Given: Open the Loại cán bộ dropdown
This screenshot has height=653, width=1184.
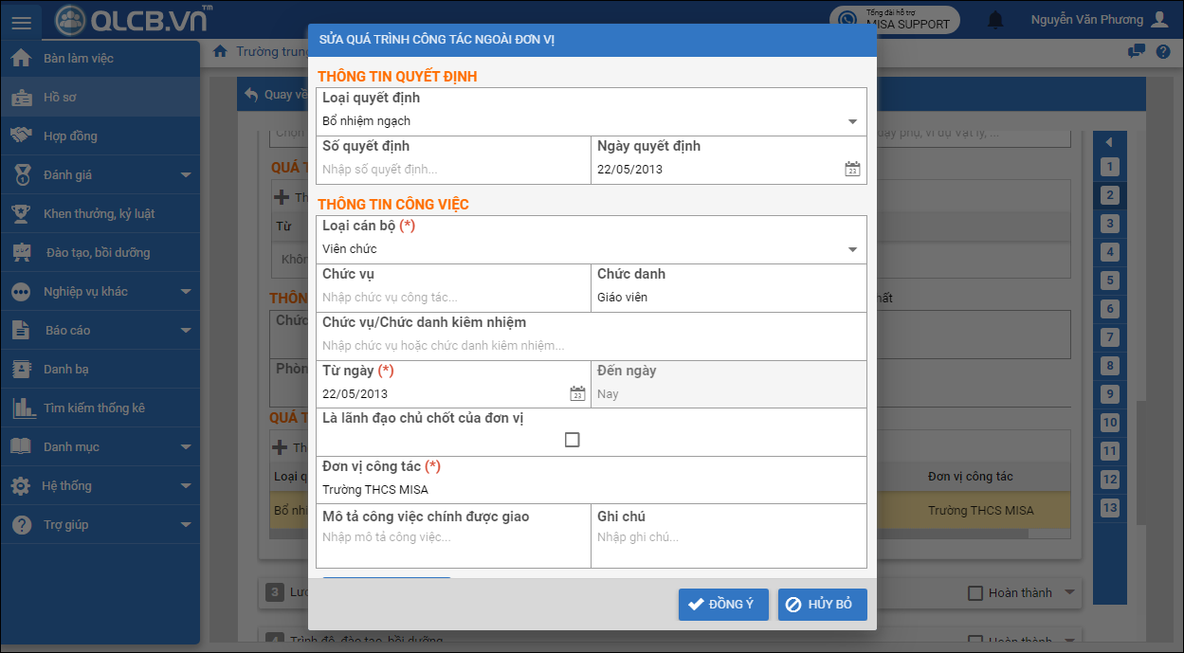Looking at the screenshot, I should point(852,249).
